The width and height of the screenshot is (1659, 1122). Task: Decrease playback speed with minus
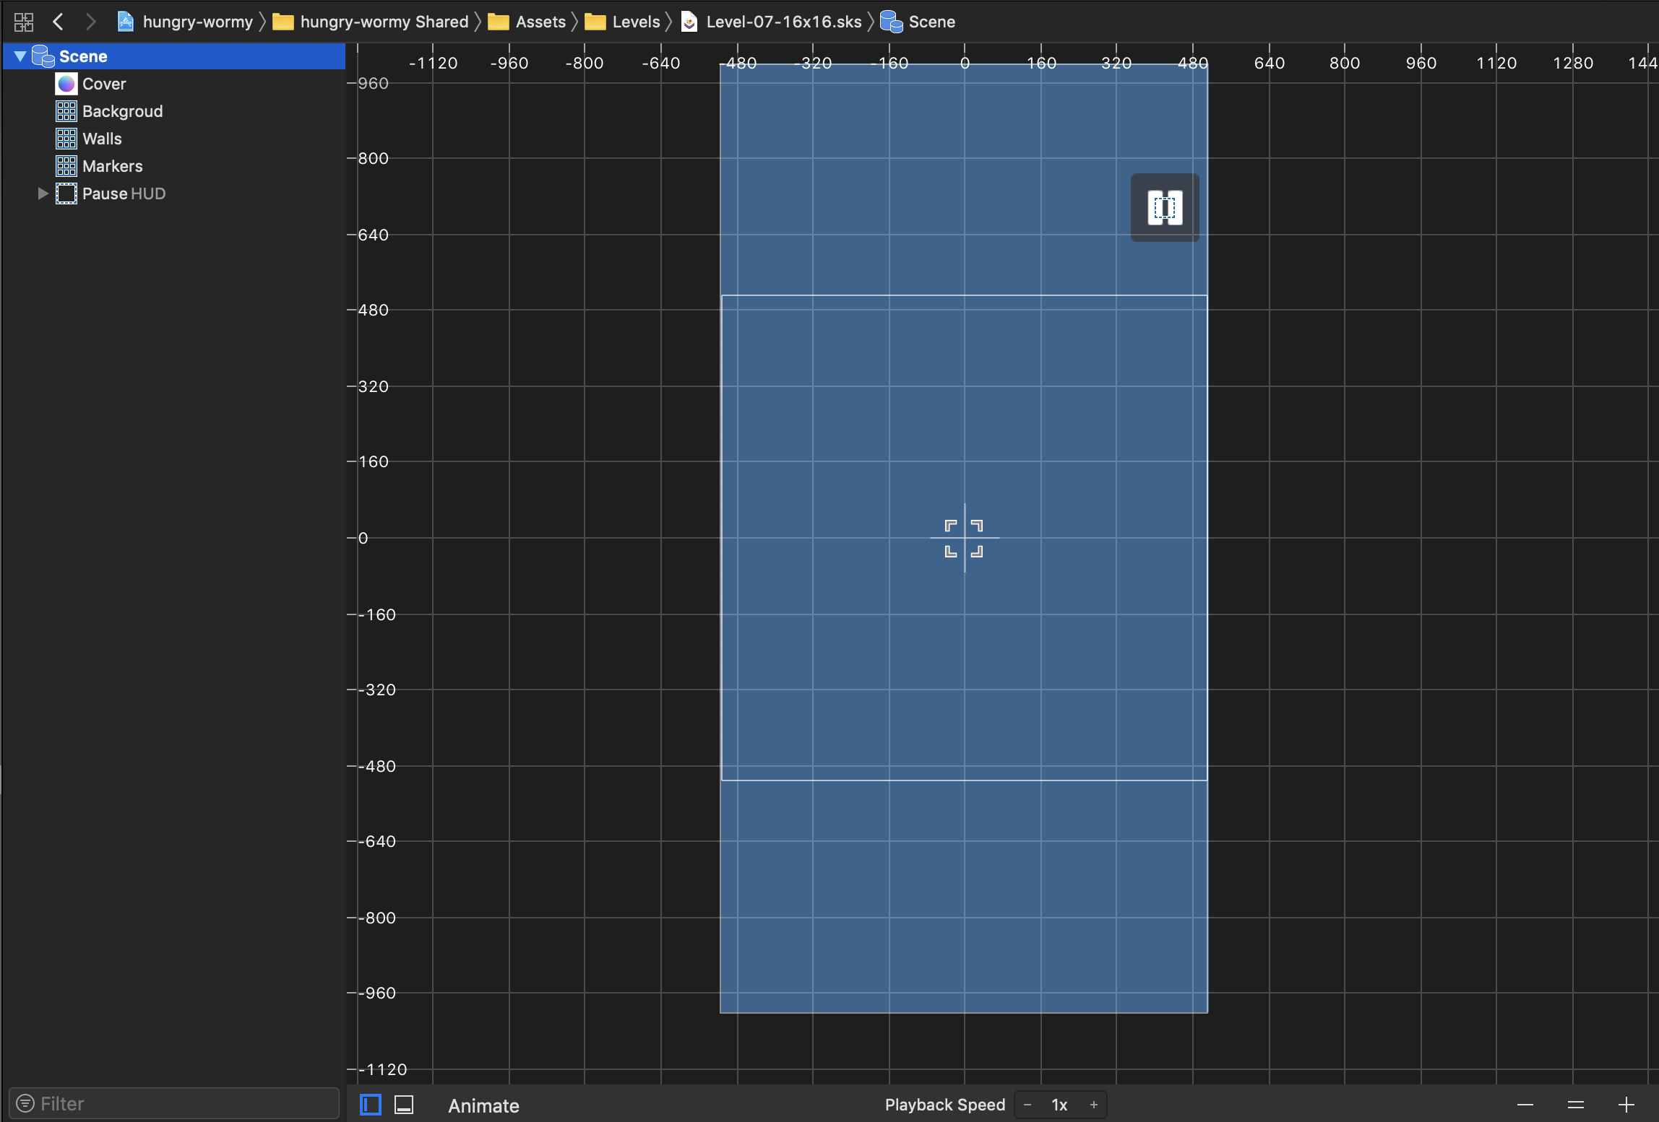pyautogui.click(x=1027, y=1105)
